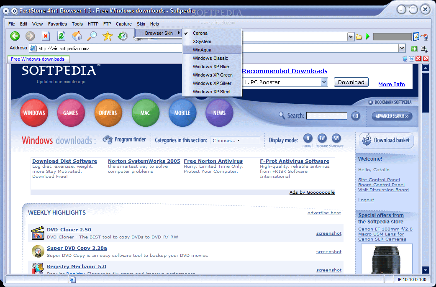Open the Favorites menu
Viewport: 436px width, 287px height.
click(x=57, y=24)
